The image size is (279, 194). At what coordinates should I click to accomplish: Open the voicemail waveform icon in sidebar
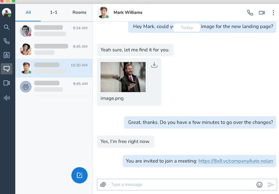(7, 98)
